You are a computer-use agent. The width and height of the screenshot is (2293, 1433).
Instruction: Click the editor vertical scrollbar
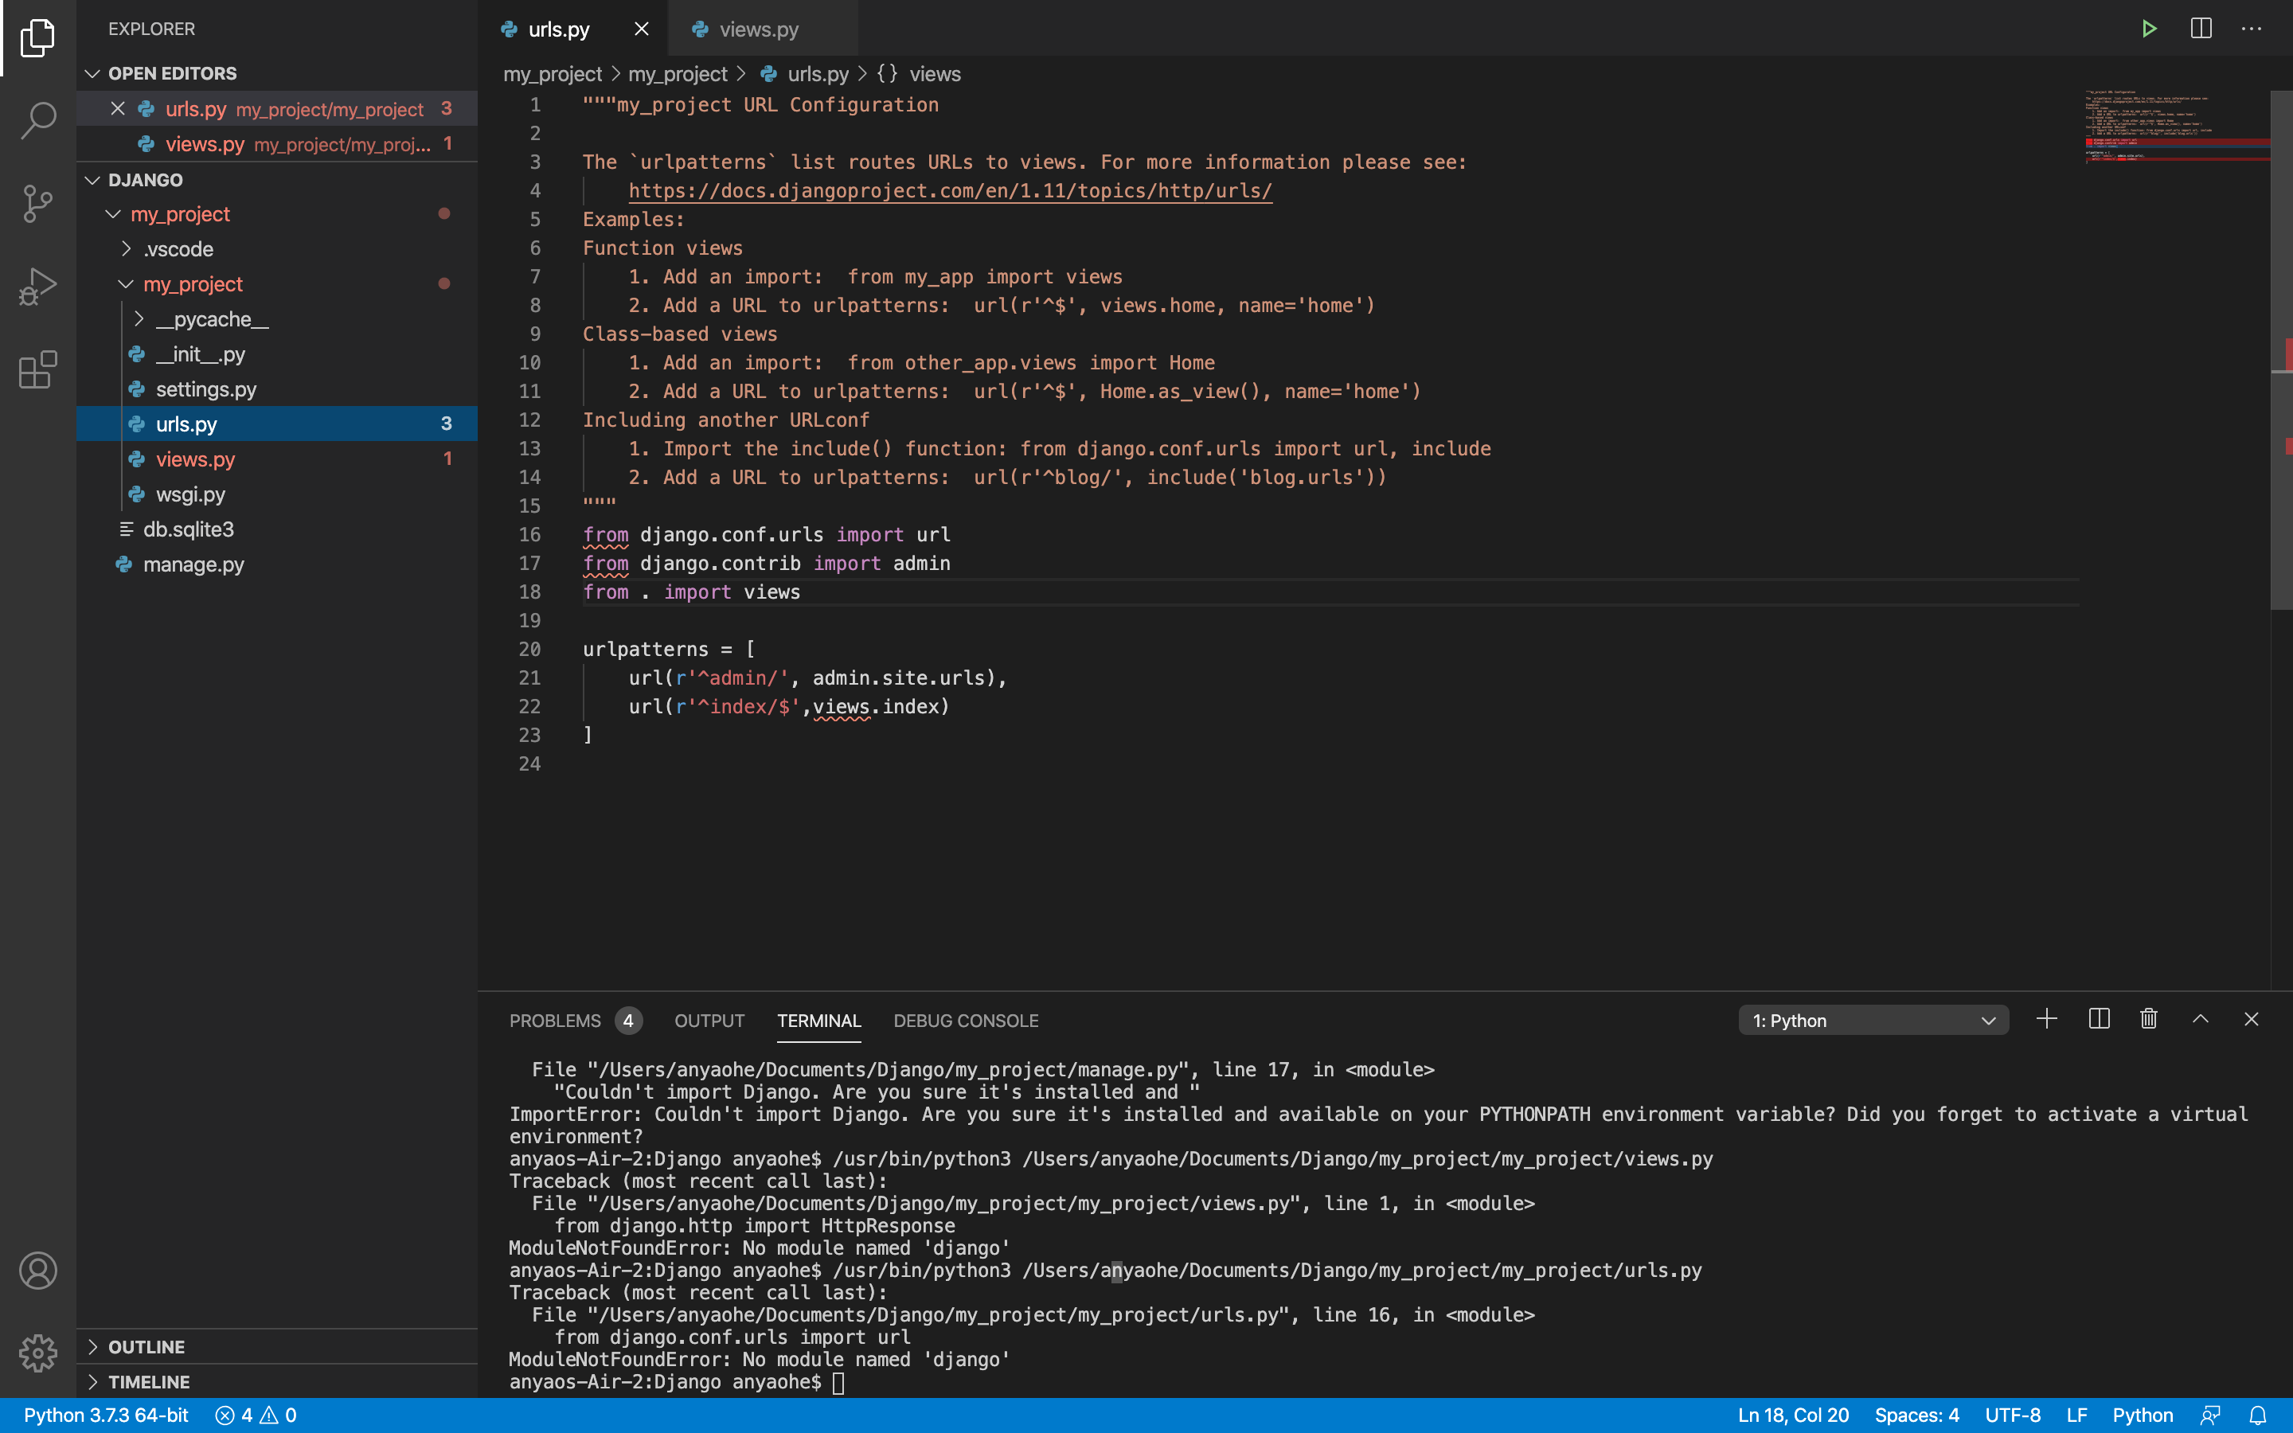pyautogui.click(x=2281, y=349)
